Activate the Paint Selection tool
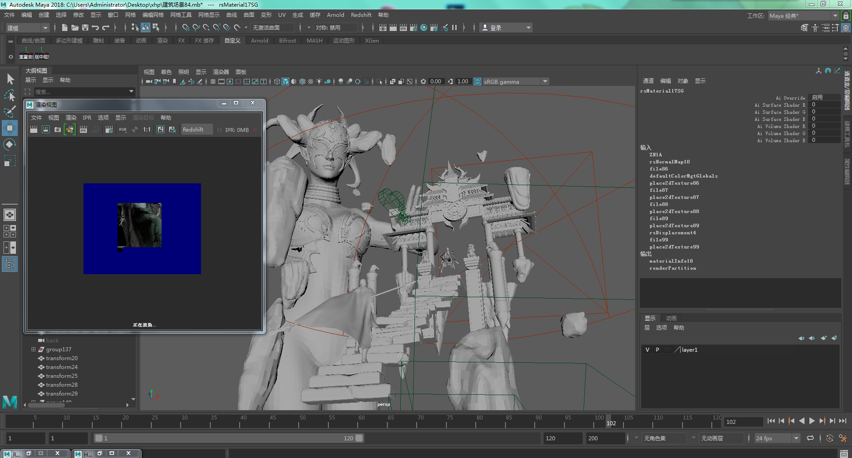 pos(10,112)
